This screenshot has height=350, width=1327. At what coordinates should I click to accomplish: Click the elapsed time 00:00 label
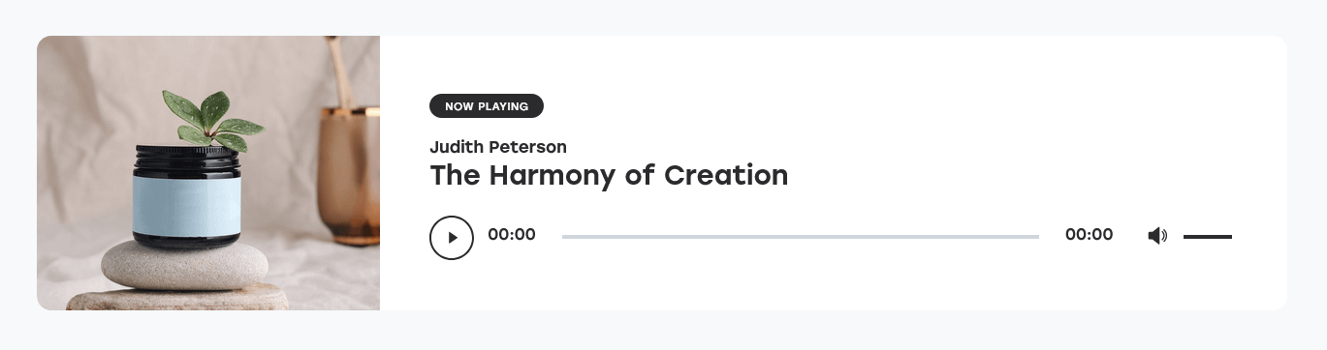click(x=512, y=235)
